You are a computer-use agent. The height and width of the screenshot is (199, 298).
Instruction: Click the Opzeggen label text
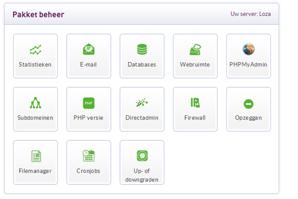coord(248,118)
